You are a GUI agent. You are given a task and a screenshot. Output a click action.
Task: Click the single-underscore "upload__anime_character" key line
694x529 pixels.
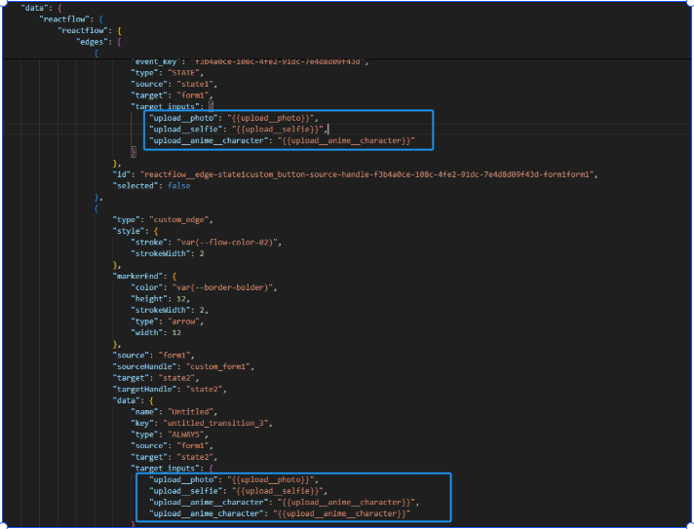coord(280,513)
